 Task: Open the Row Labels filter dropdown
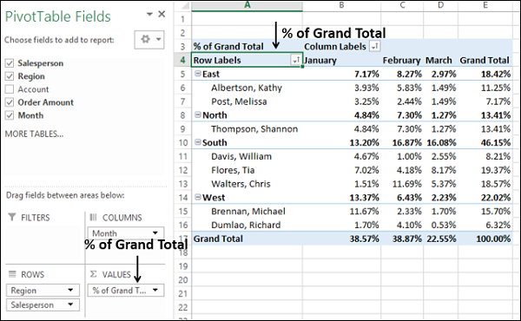(296, 60)
